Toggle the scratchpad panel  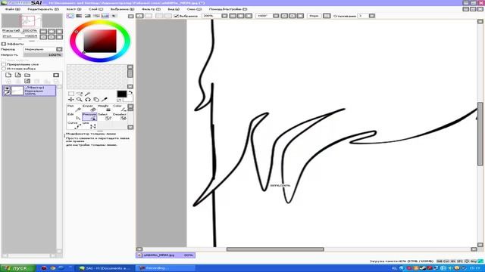coord(114,16)
